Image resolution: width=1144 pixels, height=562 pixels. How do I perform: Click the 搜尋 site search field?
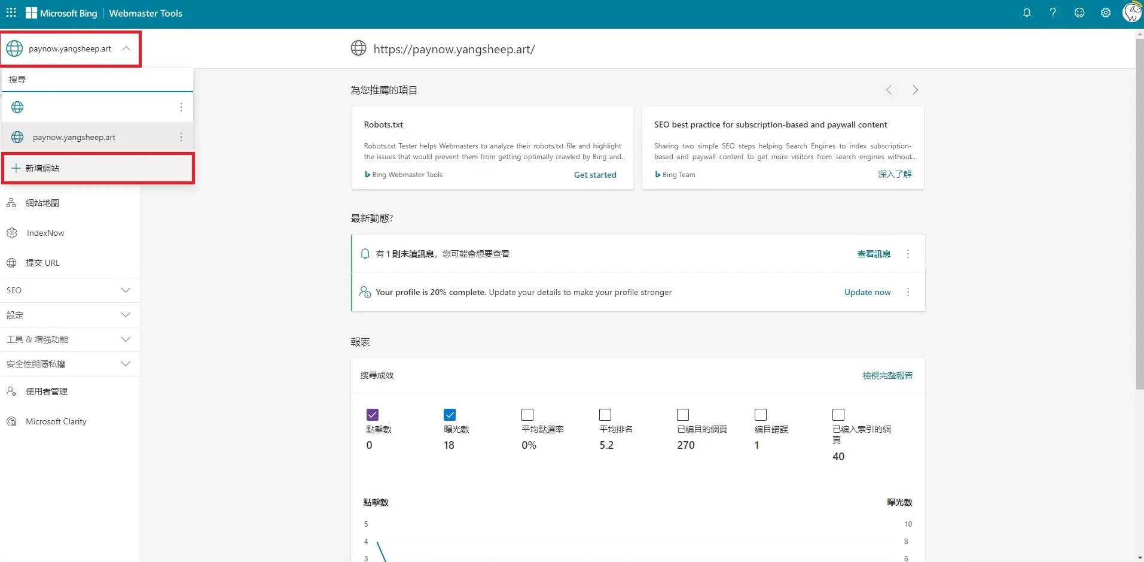pyautogui.click(x=97, y=80)
